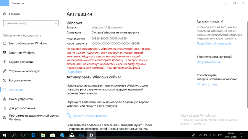Click the Для разработчиков tools icon
The width and height of the screenshot is (248, 139).
click(x=5, y=108)
